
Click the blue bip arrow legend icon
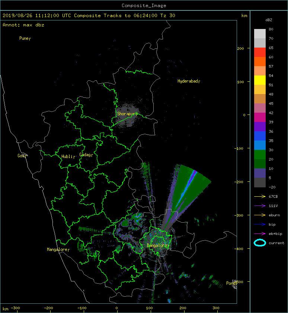(x=260, y=225)
